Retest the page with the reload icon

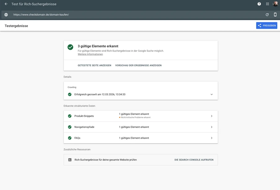point(267,14)
